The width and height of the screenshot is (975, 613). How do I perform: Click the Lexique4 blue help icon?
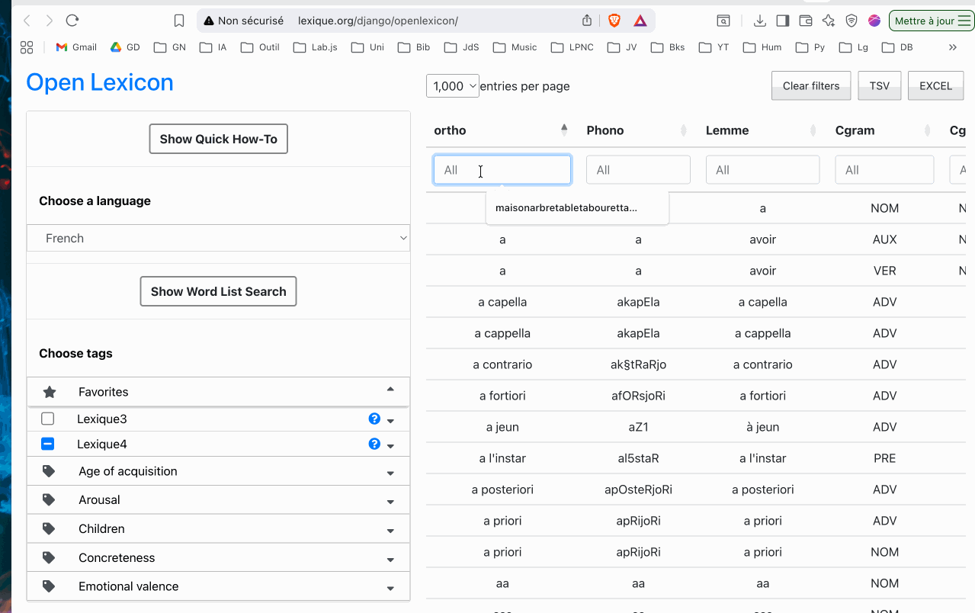point(374,444)
